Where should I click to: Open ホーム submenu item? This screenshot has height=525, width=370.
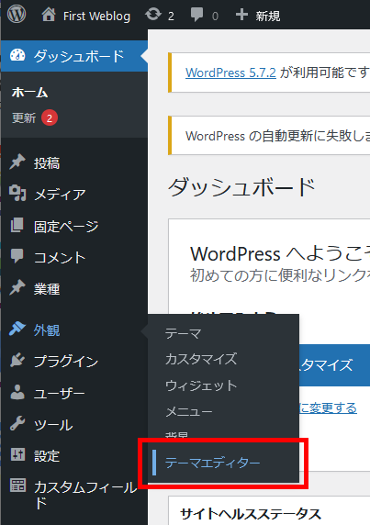click(x=29, y=93)
